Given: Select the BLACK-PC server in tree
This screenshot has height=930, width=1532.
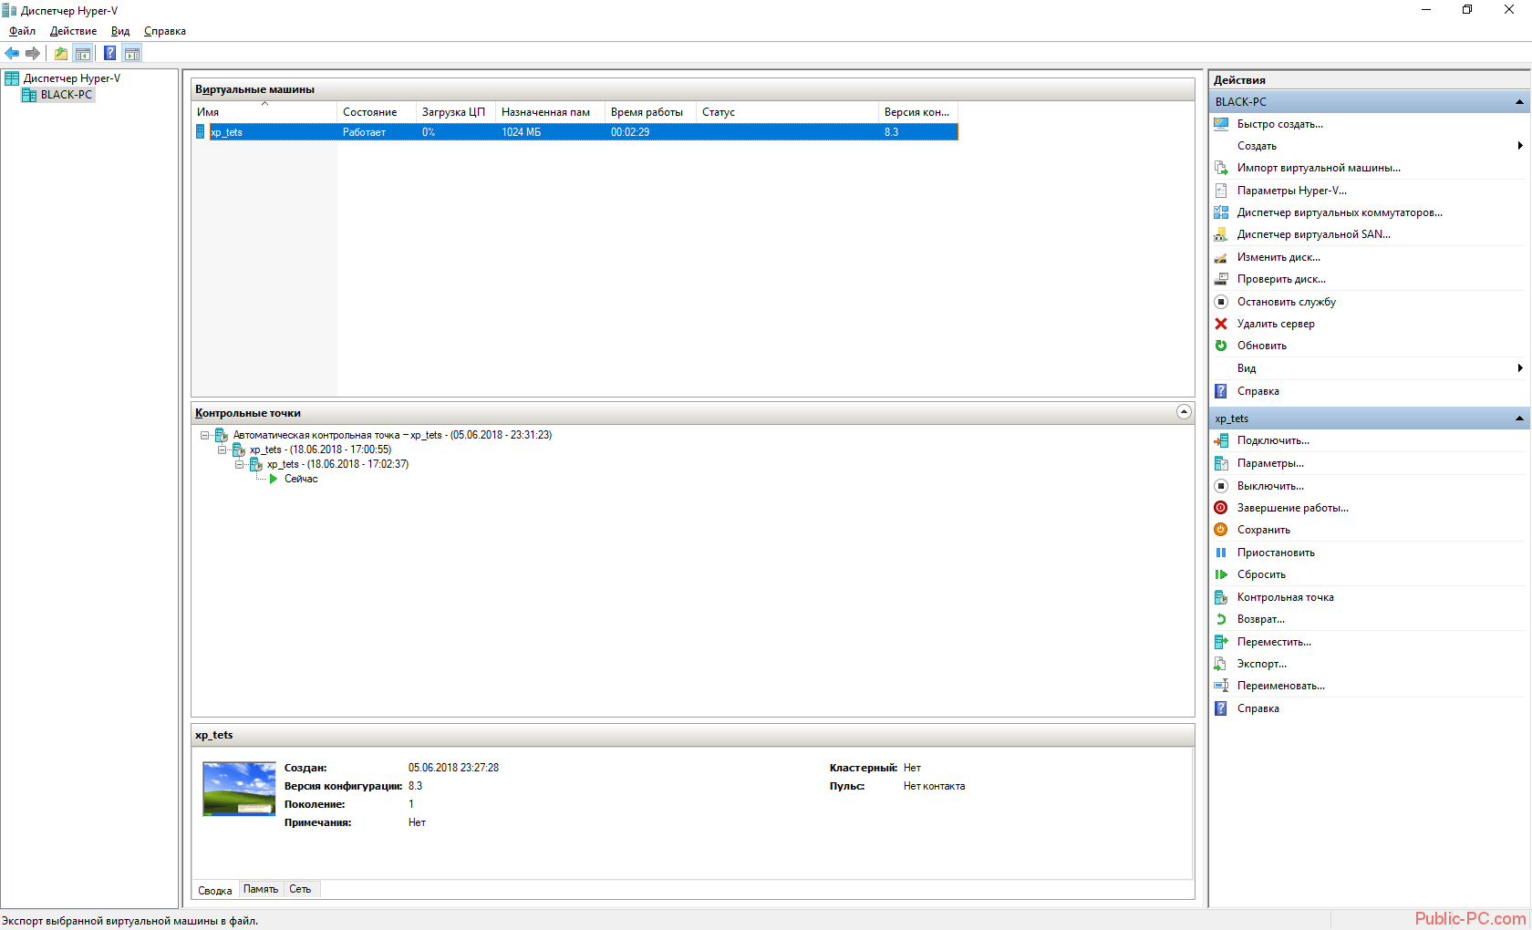Looking at the screenshot, I should 67,95.
